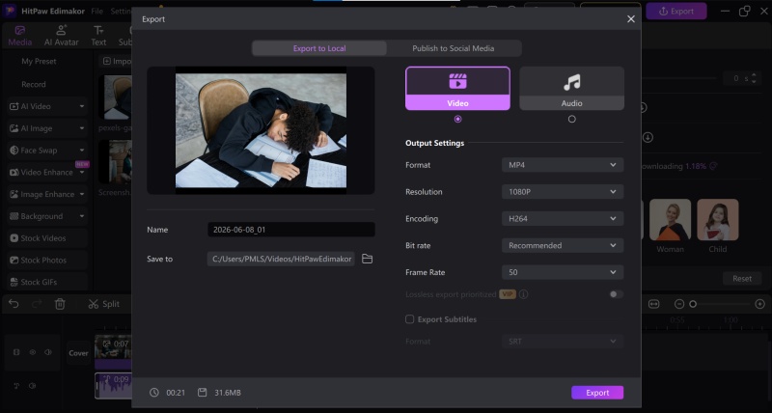Click the HitPaw Edimakor app logo
772x413 pixels.
pos(11,11)
